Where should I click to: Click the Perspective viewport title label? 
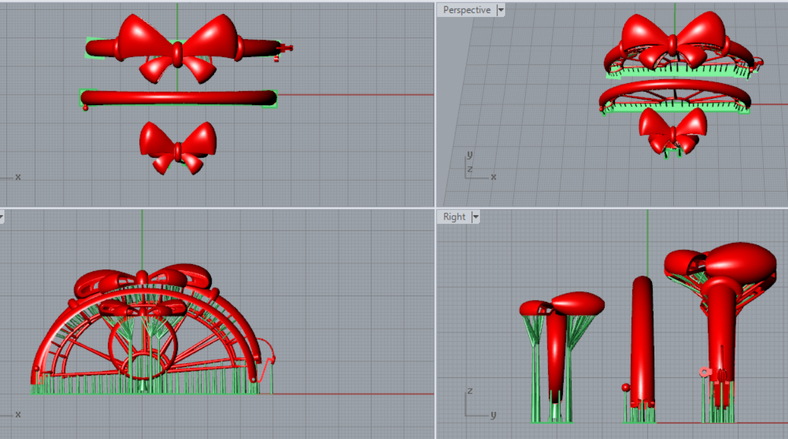(x=466, y=10)
